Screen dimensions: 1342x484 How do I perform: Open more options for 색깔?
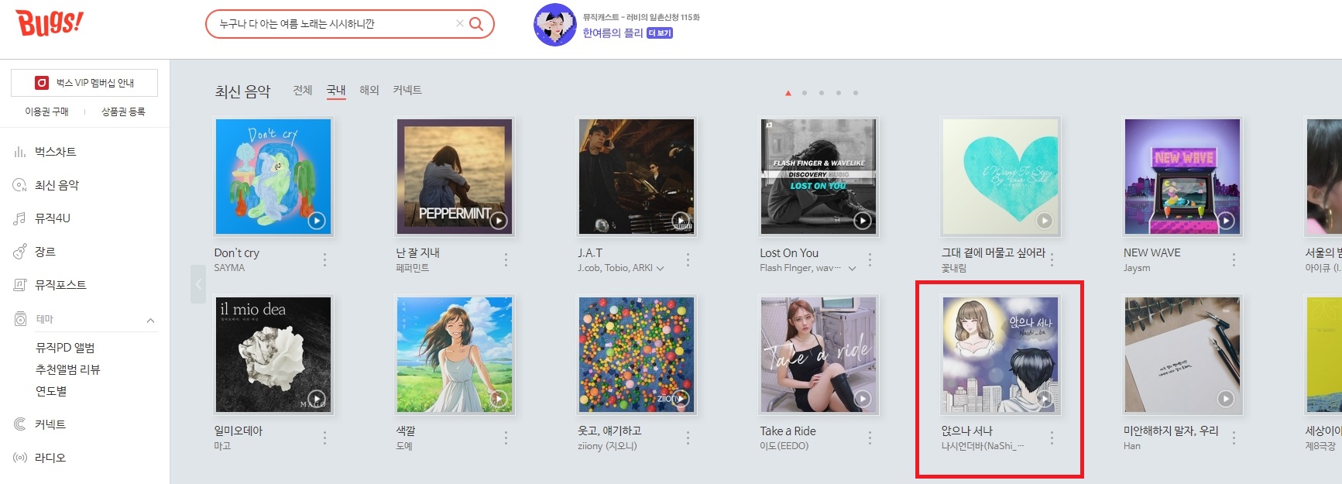pos(506,438)
